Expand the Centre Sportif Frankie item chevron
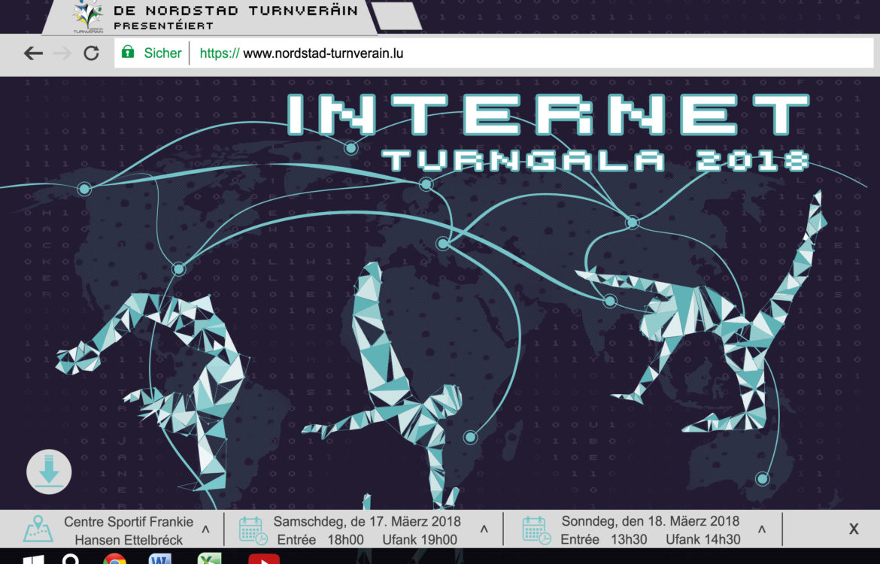880x564 pixels. point(205,529)
